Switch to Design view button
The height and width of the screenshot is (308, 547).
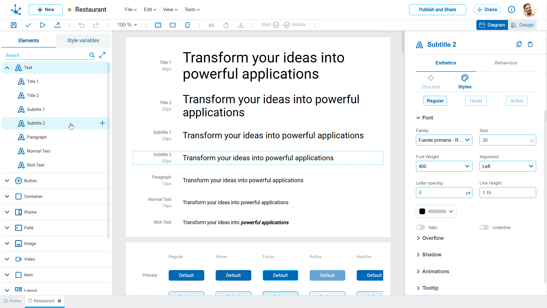(x=522, y=25)
